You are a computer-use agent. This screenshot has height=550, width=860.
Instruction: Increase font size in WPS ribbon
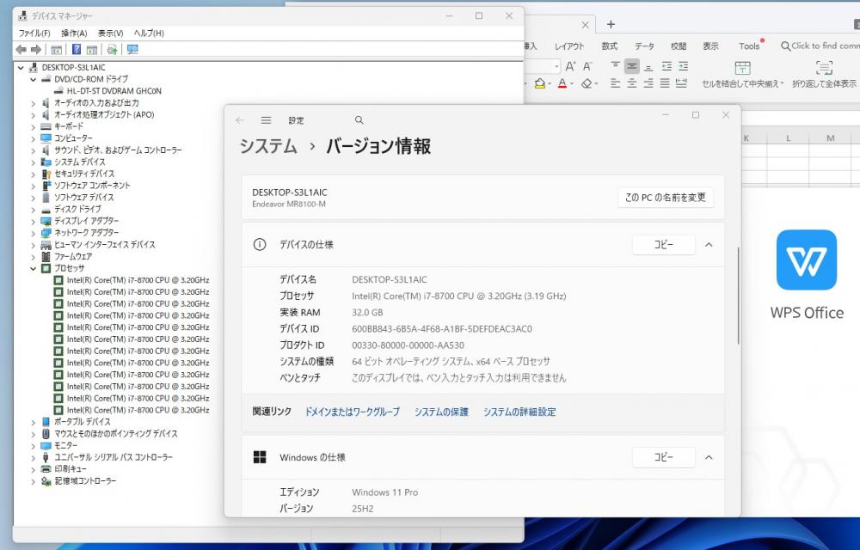pos(571,66)
